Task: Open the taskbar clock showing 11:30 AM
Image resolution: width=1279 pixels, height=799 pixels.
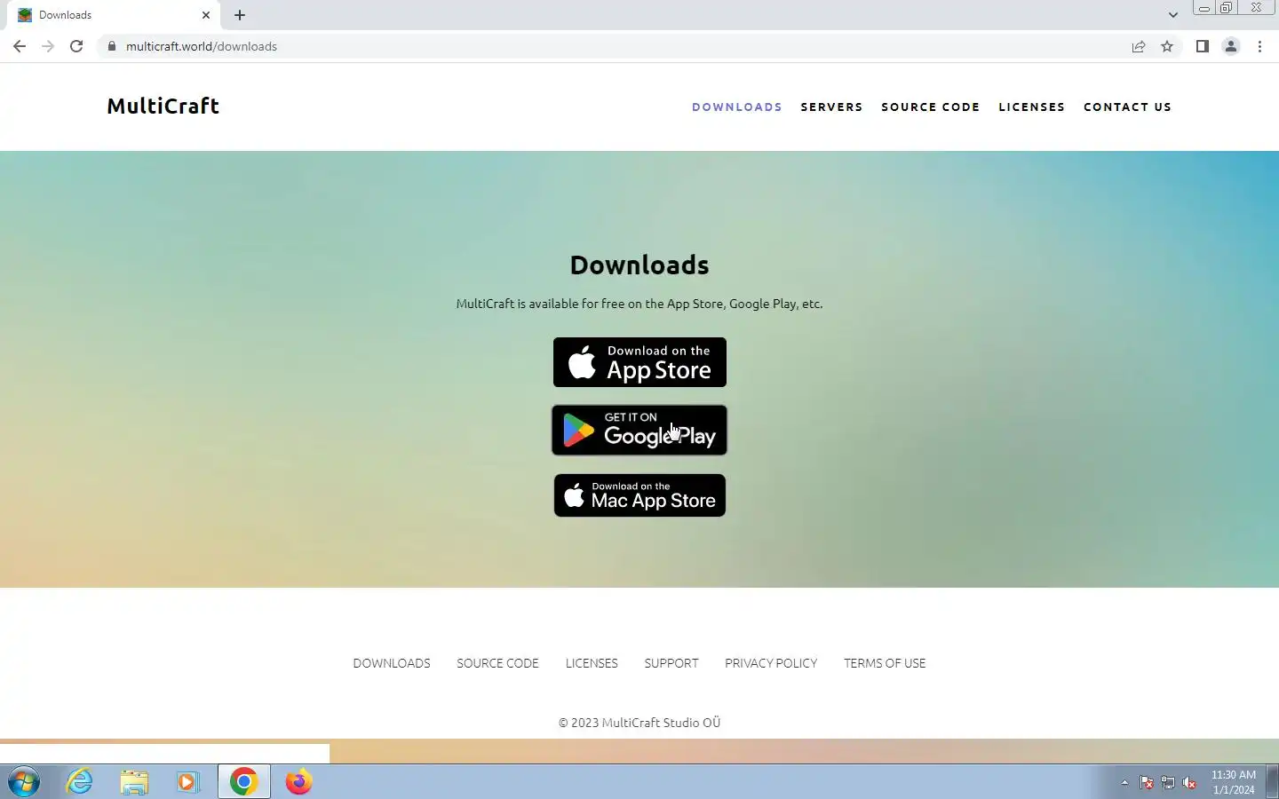Action: [x=1233, y=782]
